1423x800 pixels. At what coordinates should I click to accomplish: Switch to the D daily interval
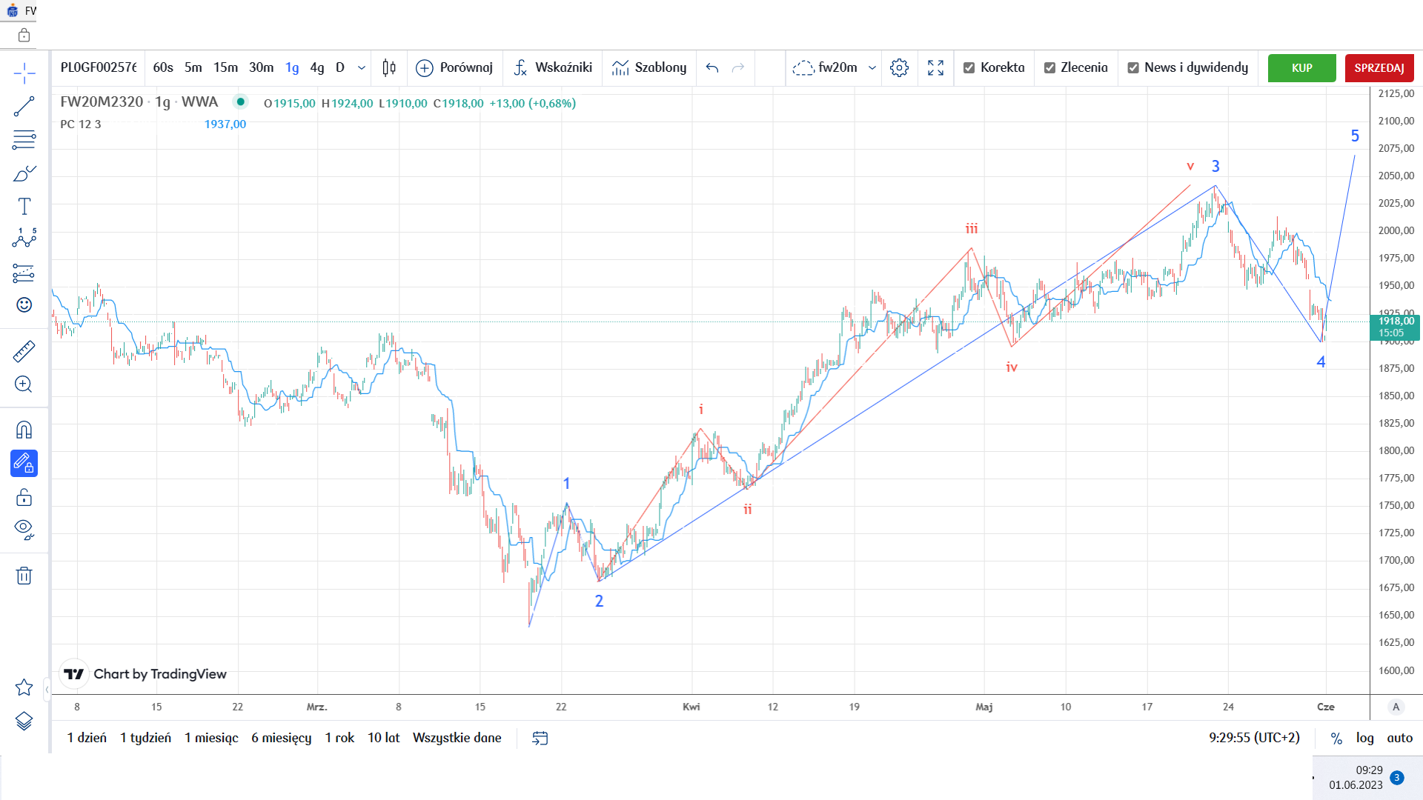pyautogui.click(x=340, y=67)
